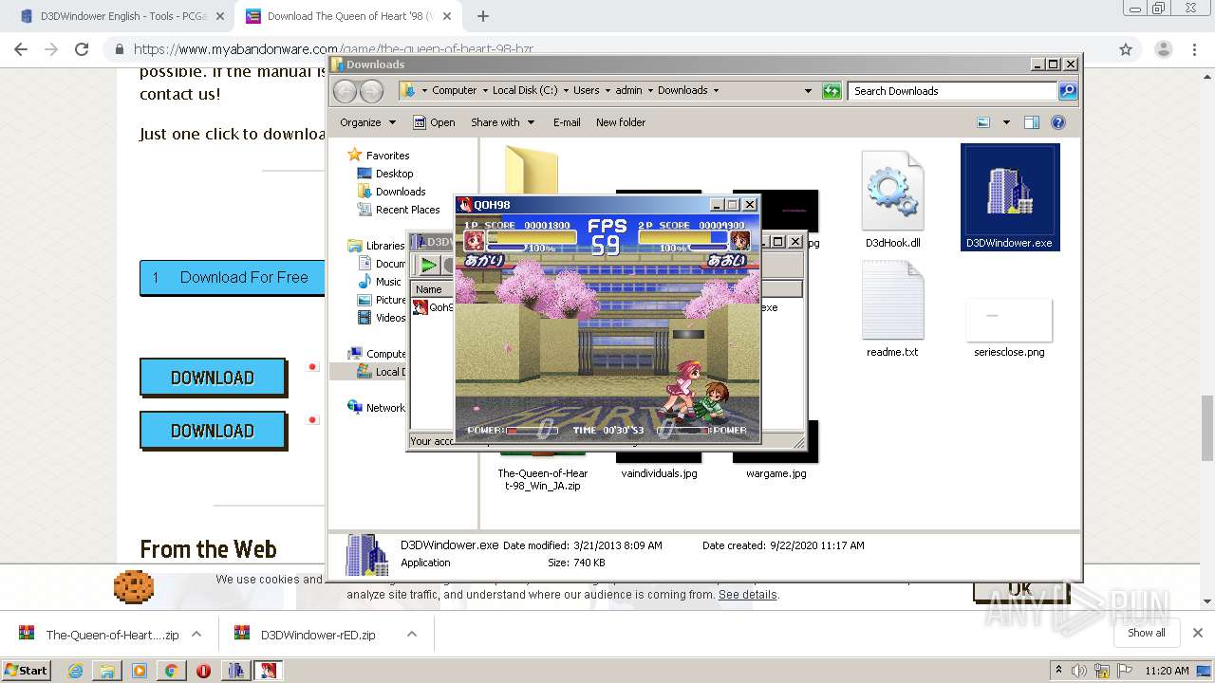Select The-Queen-of-Heart-98_Win_JA.zip file label
The image size is (1215, 683).
pos(543,479)
